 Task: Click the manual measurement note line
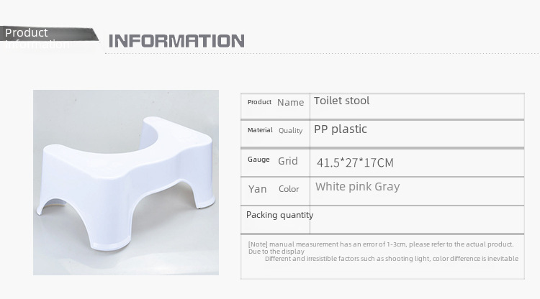point(380,244)
